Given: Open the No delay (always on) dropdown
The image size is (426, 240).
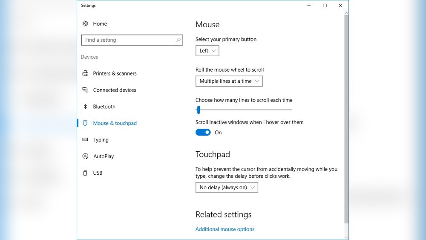Looking at the screenshot, I should (227, 188).
